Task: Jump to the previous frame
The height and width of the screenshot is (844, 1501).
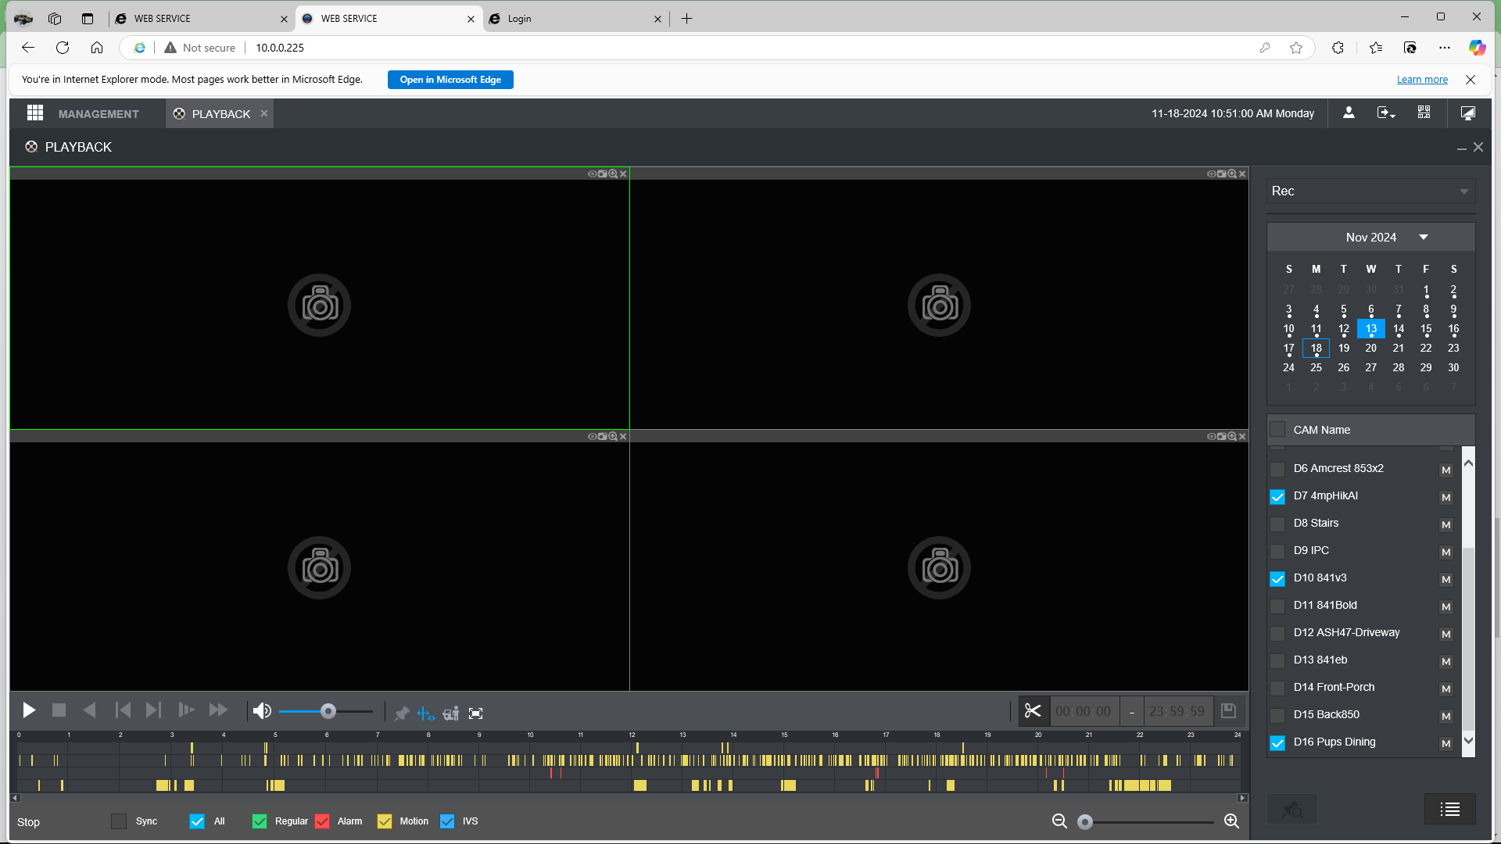Action: (123, 710)
